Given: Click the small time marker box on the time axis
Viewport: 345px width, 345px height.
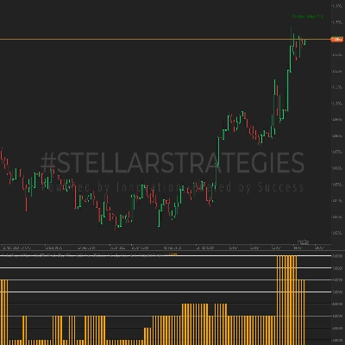Looking at the screenshot, I should (303, 243).
